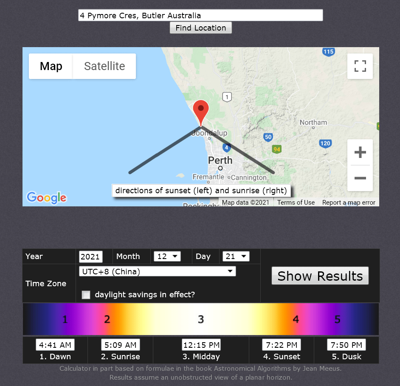This screenshot has height=386, width=400.
Task: Click midday section of daylight color bar
Action: point(201,319)
